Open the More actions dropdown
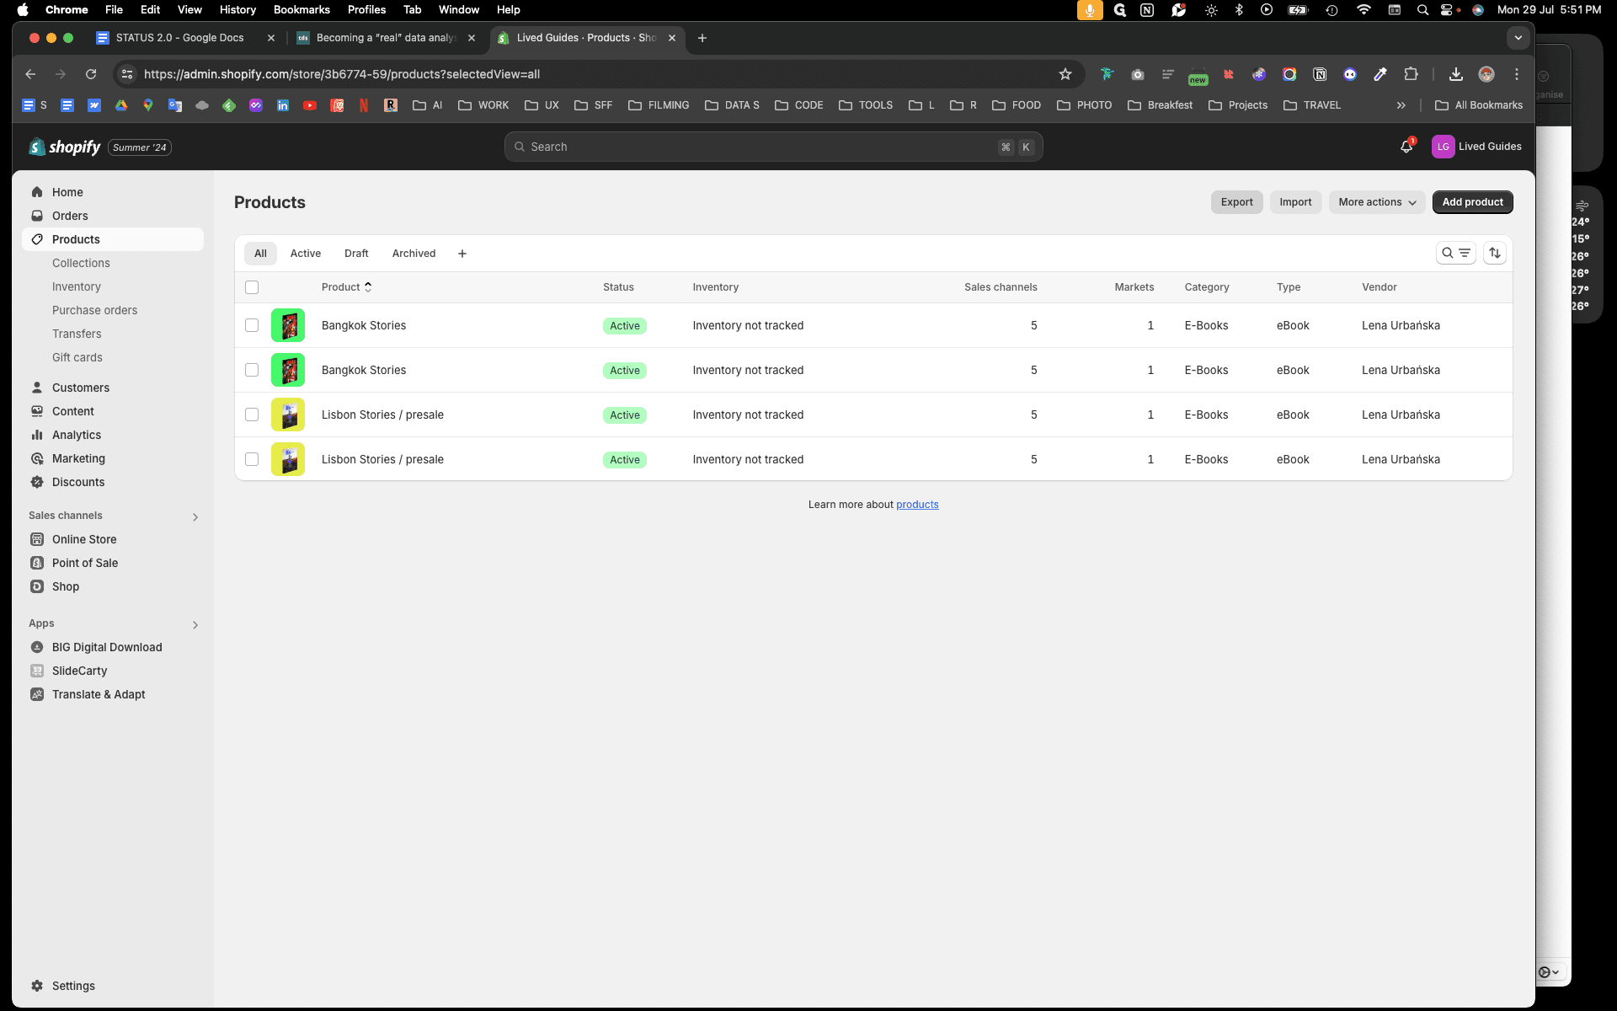 click(x=1377, y=202)
